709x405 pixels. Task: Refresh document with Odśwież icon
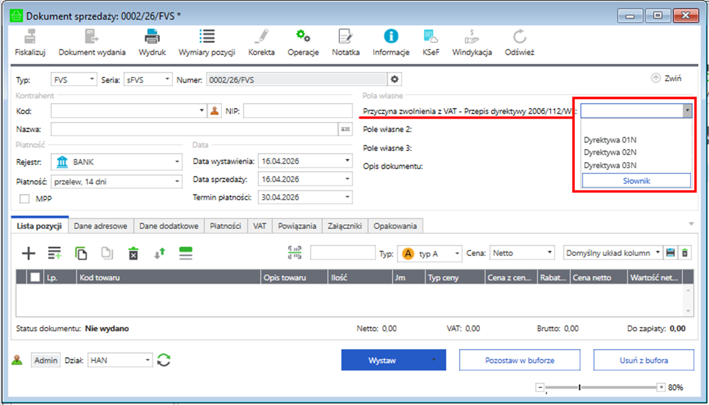point(519,37)
